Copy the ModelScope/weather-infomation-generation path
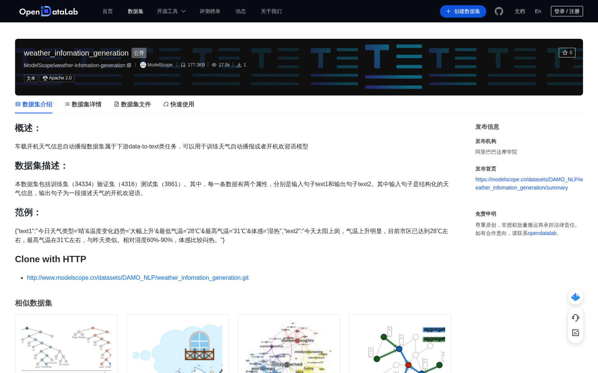This screenshot has height=373, width=598. (129, 65)
